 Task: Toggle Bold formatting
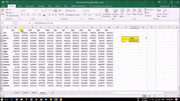[22, 15]
